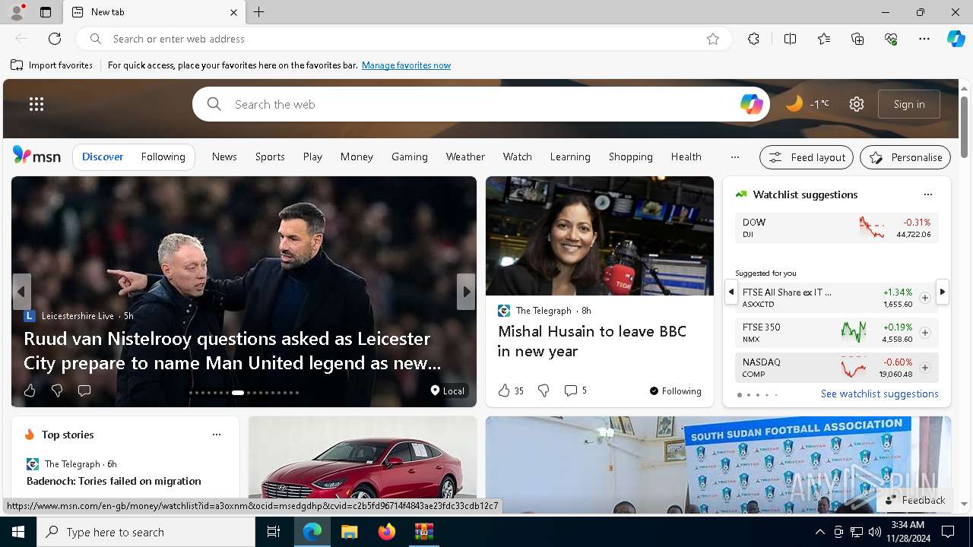Open Task View on the taskbar
This screenshot has width=973, height=547.
pos(274,532)
